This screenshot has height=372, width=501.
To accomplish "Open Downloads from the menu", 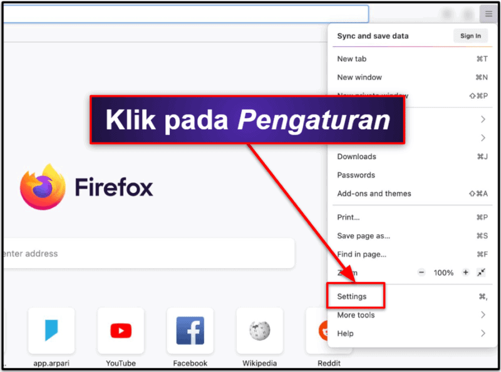I will pos(412,157).
